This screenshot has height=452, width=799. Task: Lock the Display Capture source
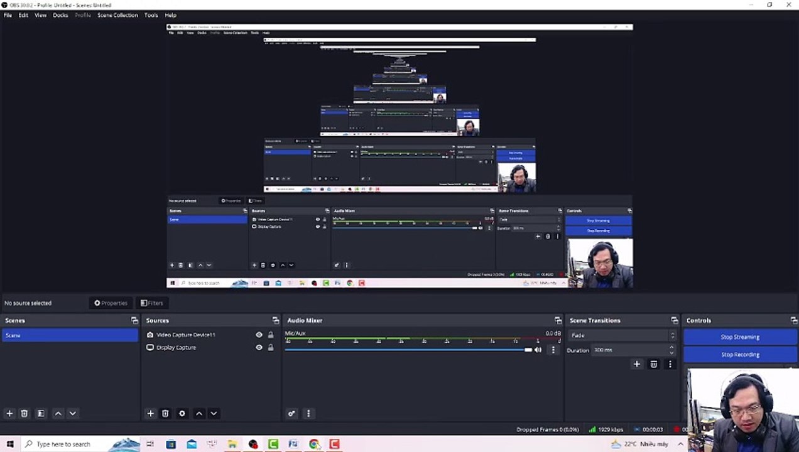click(271, 347)
